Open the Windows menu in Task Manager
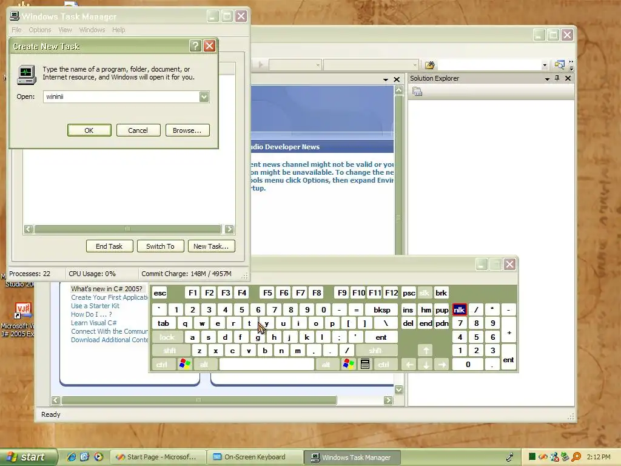Screen dimensions: 621x466 (92, 30)
